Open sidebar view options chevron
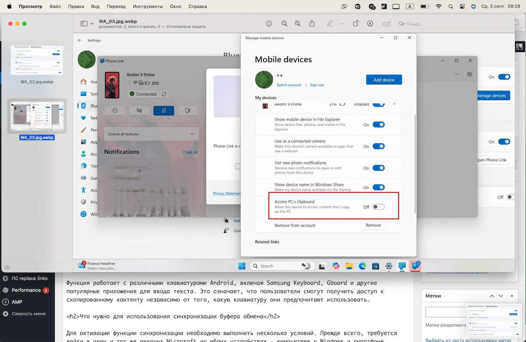Viewport: 526px width, 342px height. coord(91,24)
